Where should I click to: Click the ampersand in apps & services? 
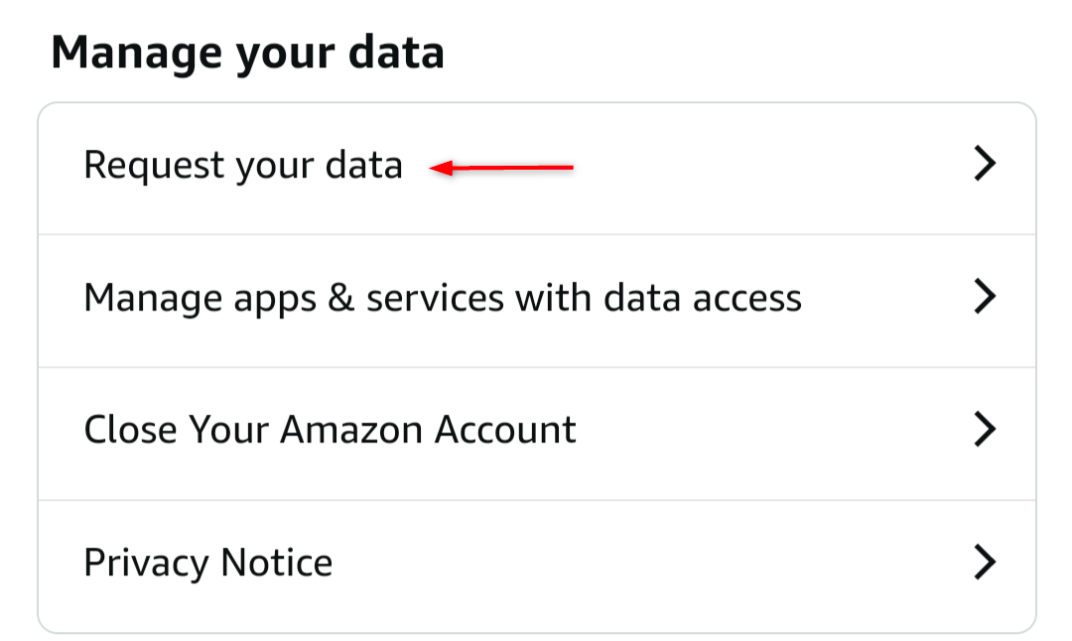pyautogui.click(x=339, y=298)
